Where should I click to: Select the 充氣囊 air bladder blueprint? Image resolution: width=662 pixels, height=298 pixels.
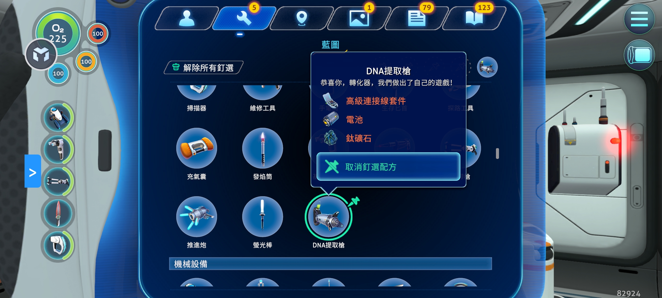pyautogui.click(x=196, y=148)
